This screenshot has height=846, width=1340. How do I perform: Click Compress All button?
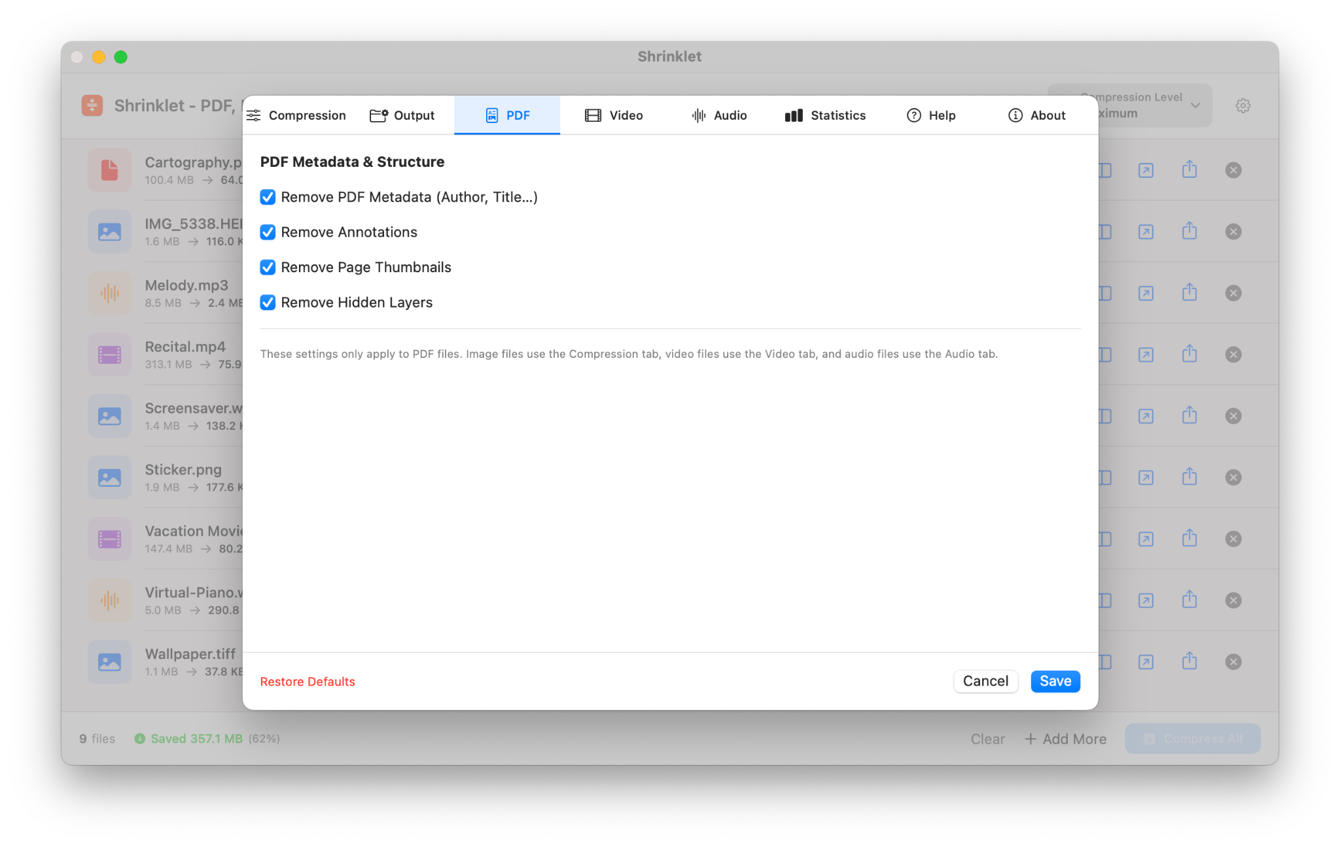pos(1192,739)
